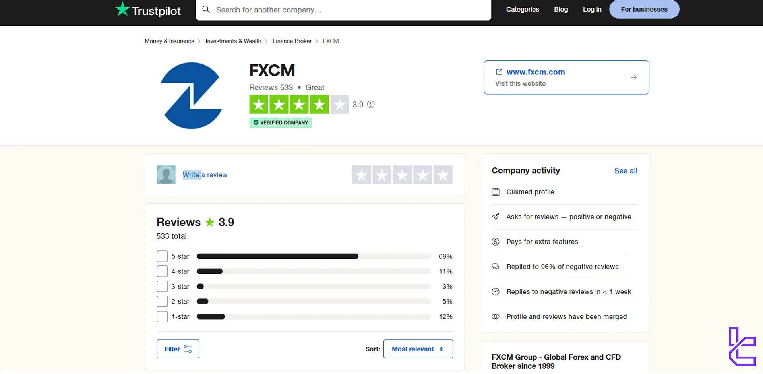Check the 2-star filter checkbox
This screenshot has width=763, height=374.
[x=162, y=302]
